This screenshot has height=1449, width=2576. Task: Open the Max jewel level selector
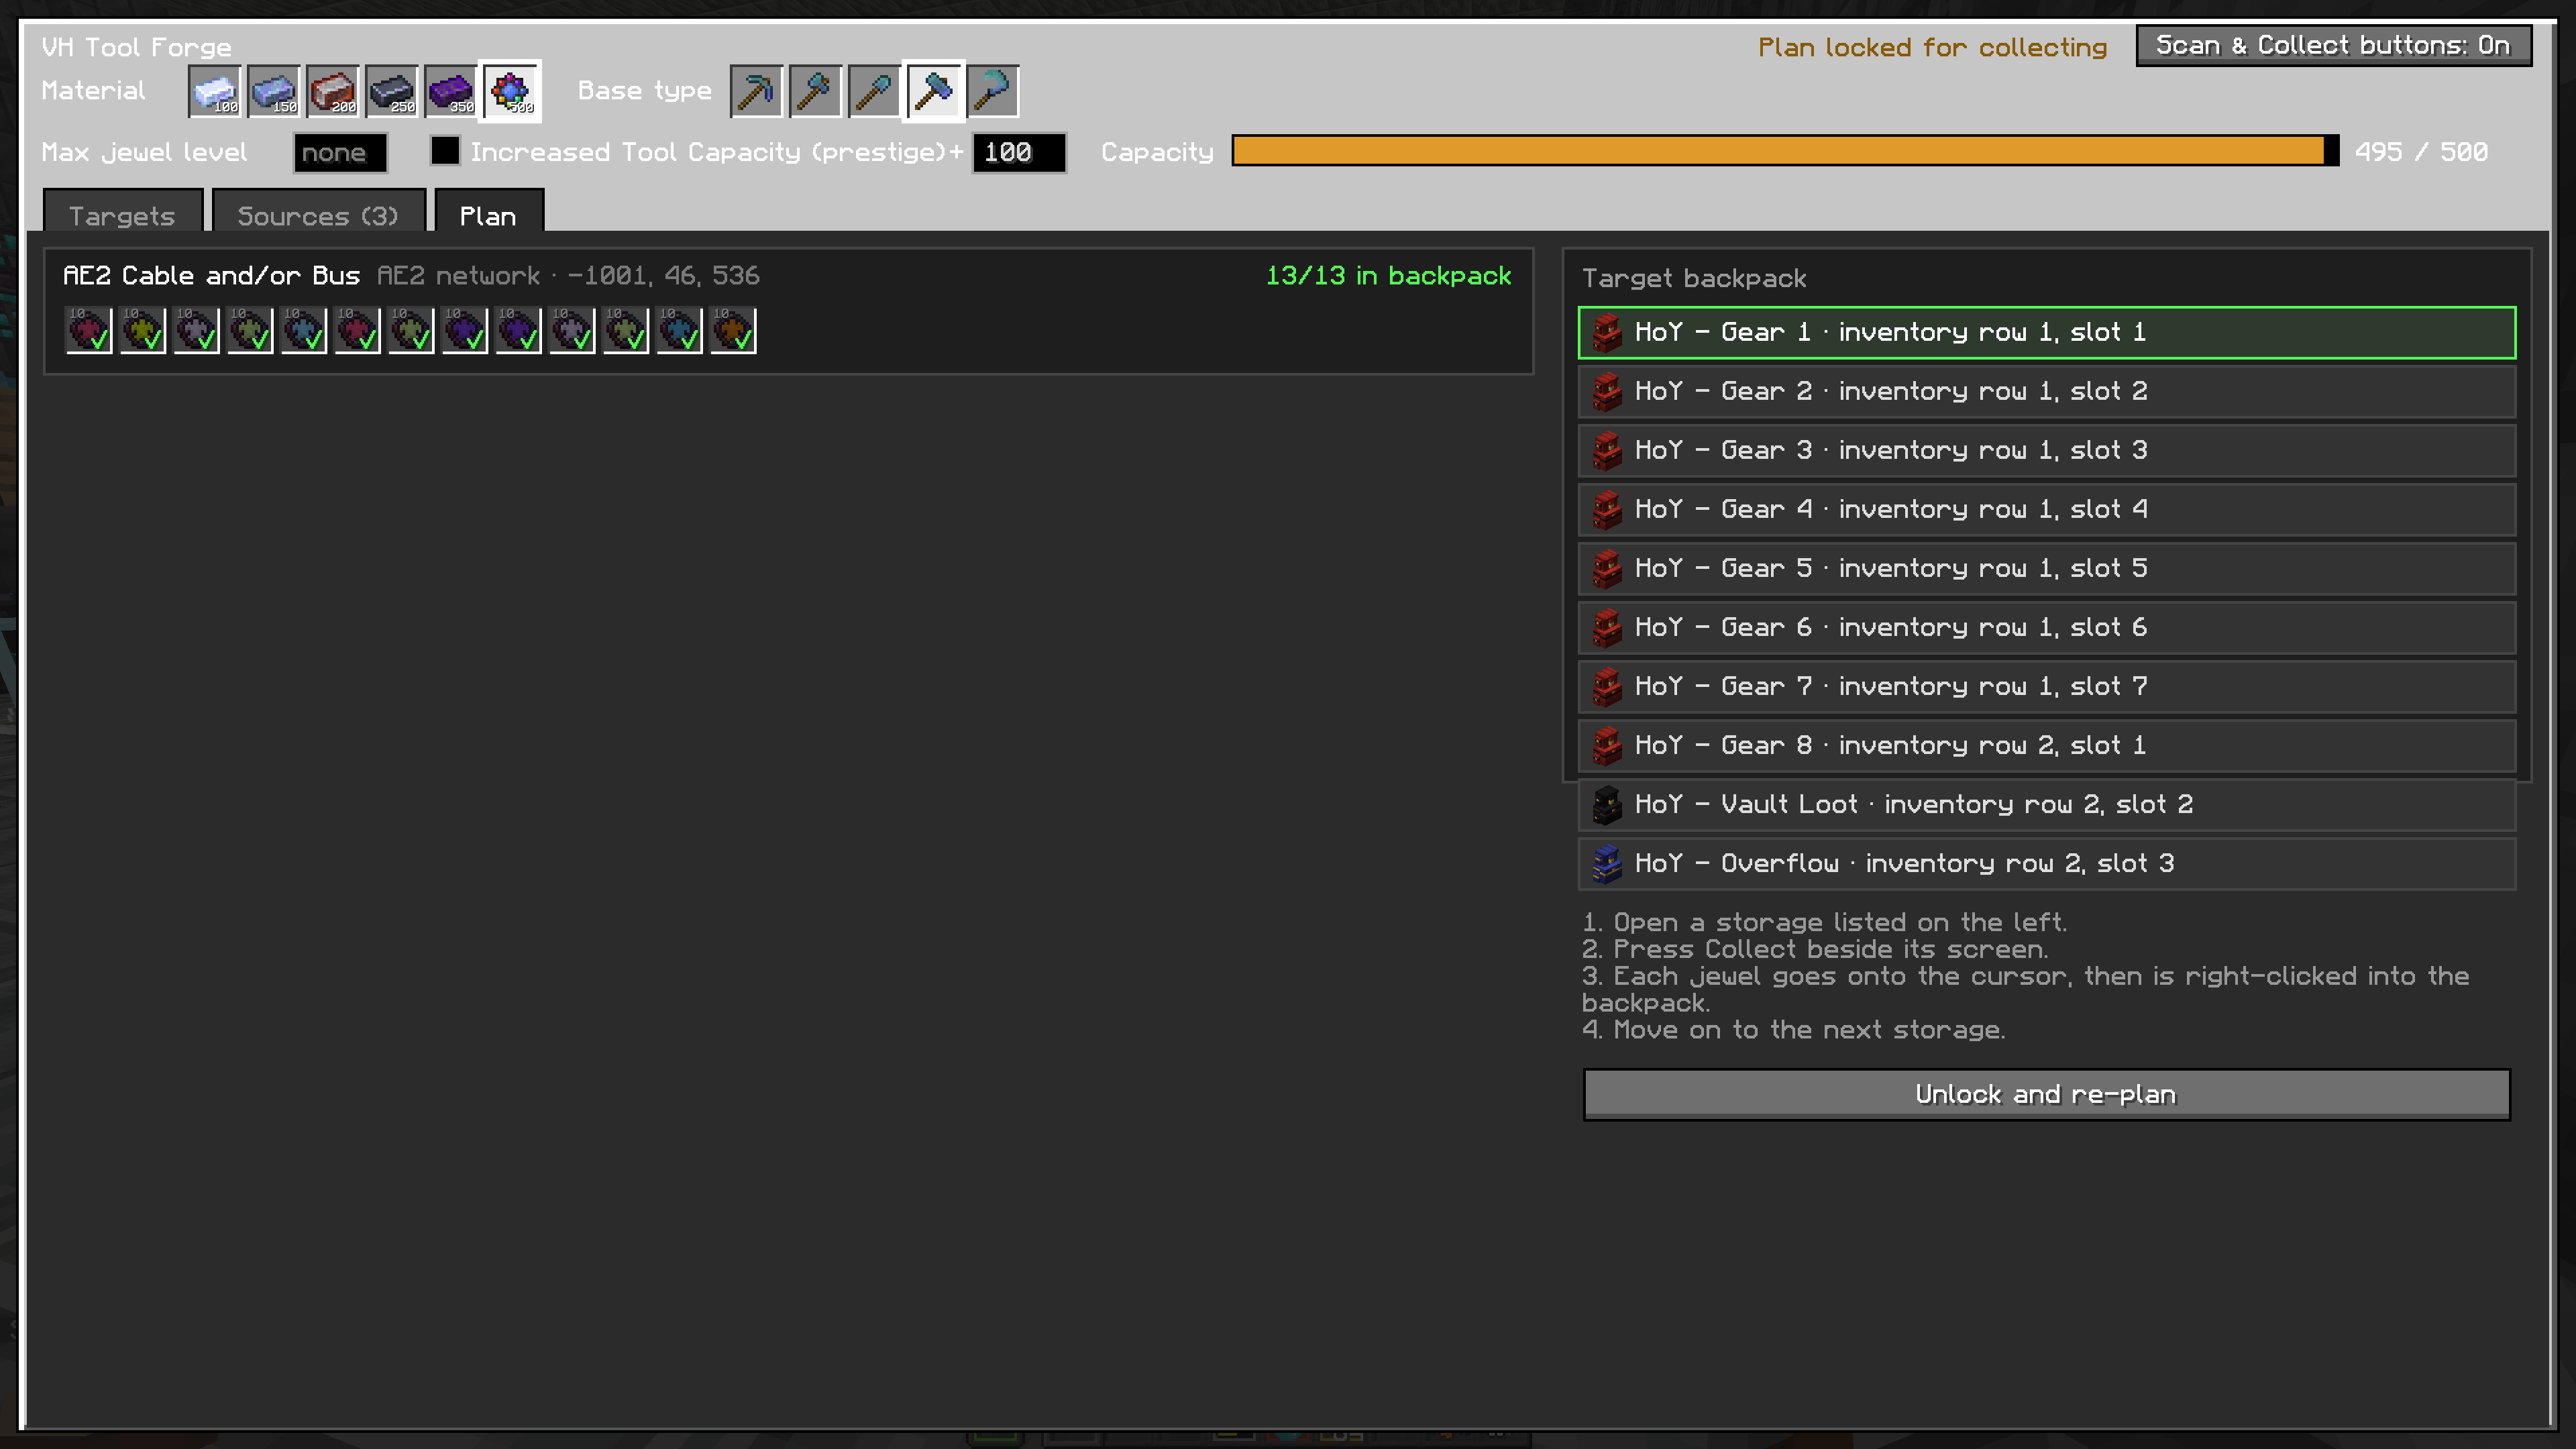[340, 153]
